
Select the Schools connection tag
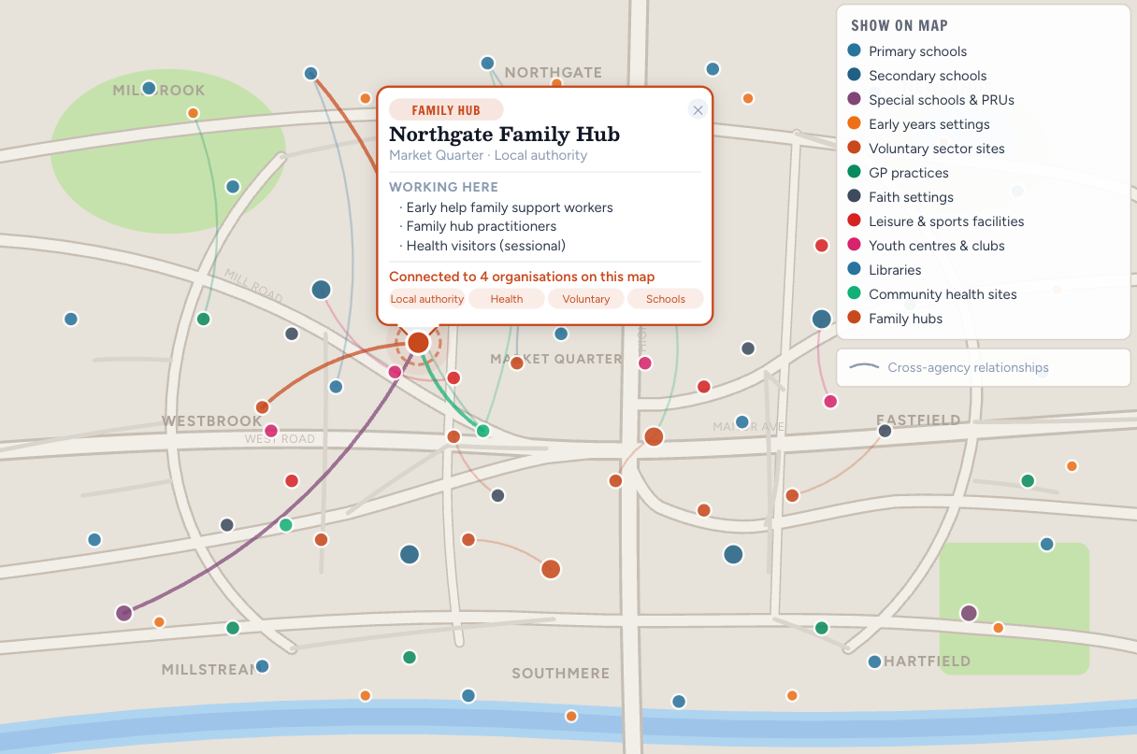666,299
